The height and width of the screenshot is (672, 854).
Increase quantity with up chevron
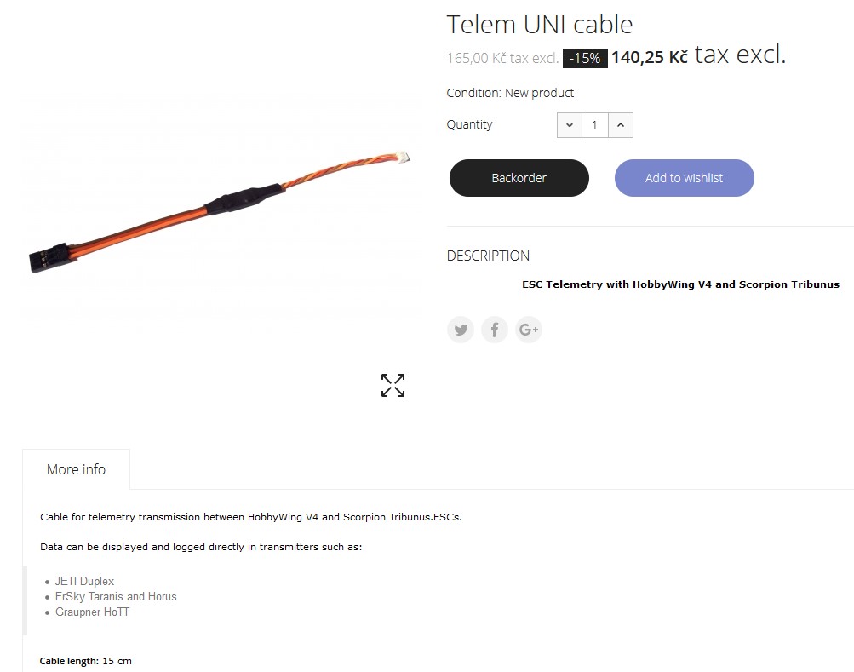(x=621, y=125)
